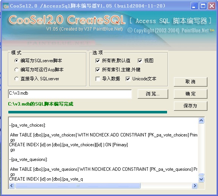This screenshot has height=196, width=218.
Task: Click the green SQL脚本编写完成 status message
Action: point(41,104)
